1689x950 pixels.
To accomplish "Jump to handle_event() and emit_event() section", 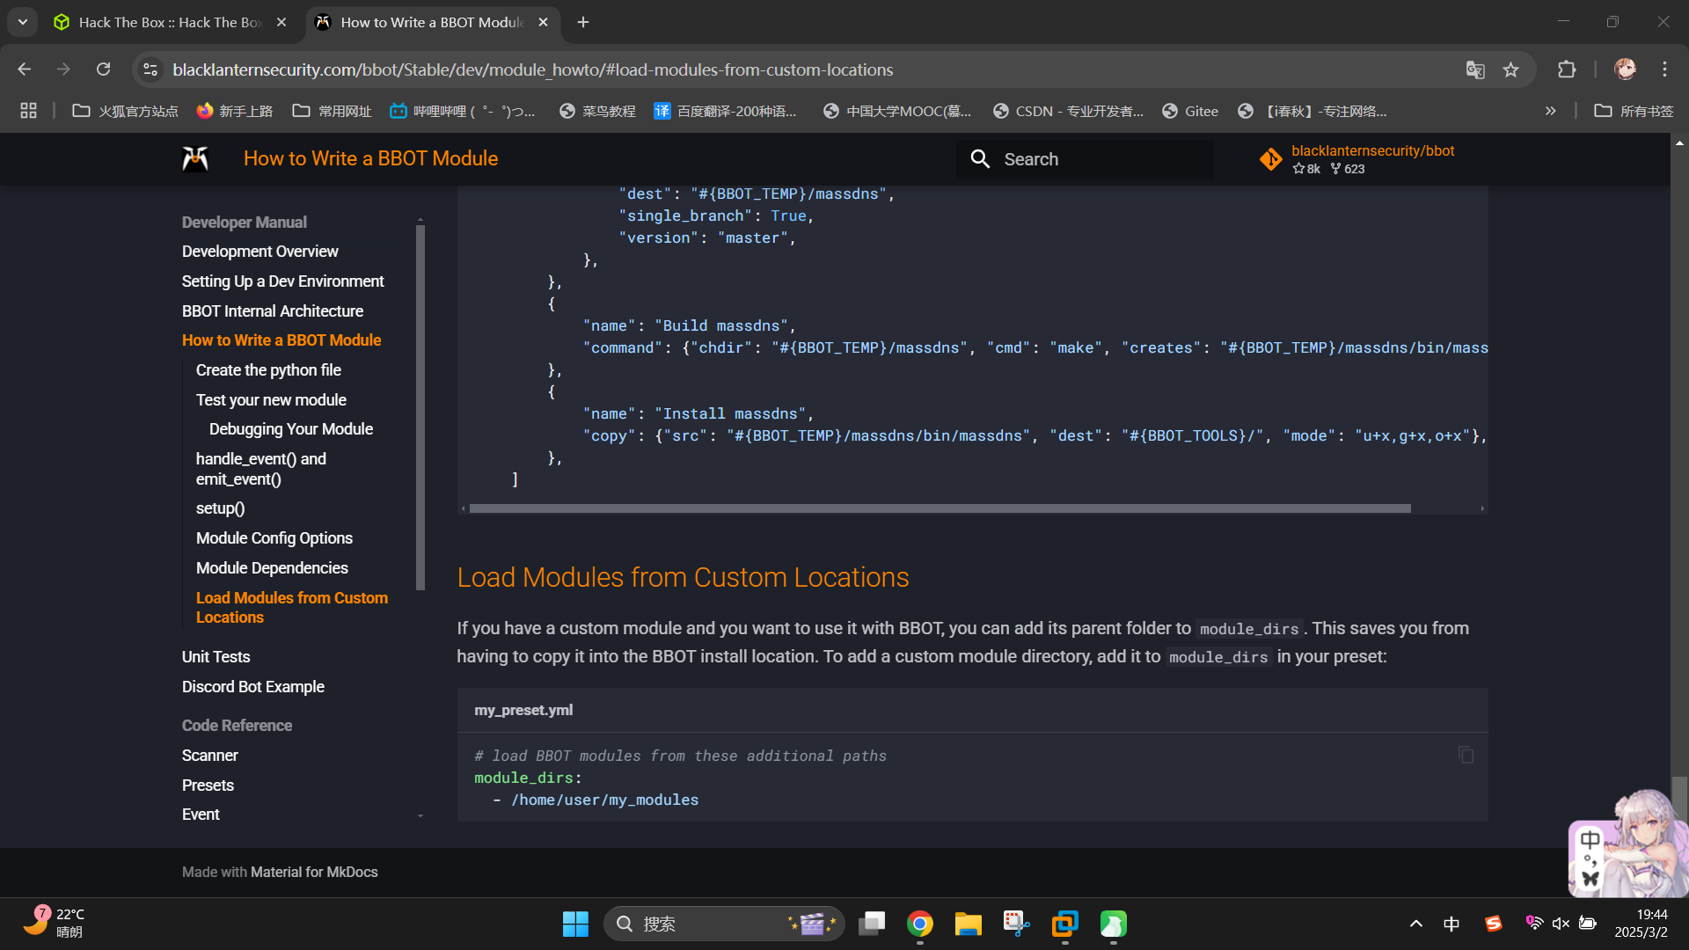I will pos(261,469).
